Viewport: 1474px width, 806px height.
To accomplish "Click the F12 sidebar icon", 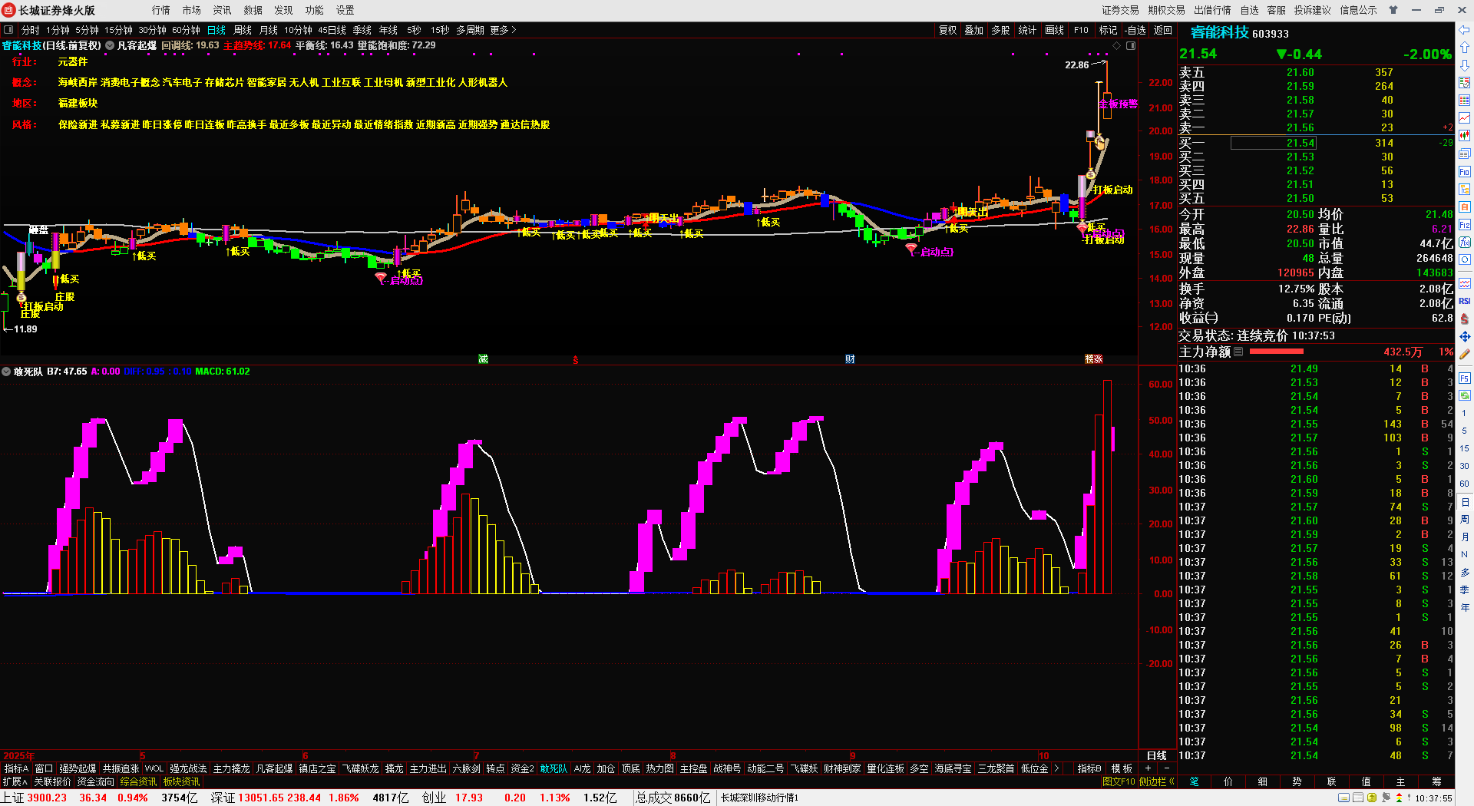I will 1465,225.
